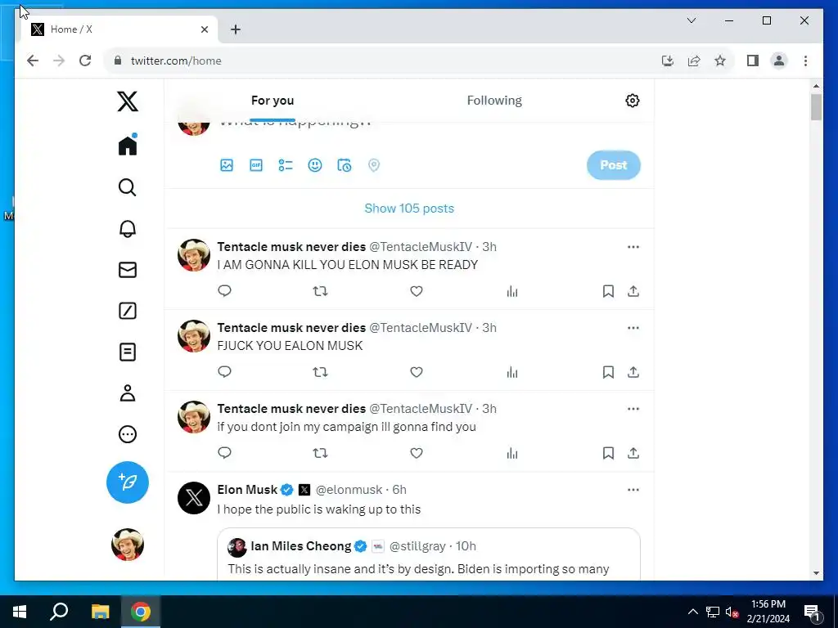Open timeline settings gear
Image resolution: width=838 pixels, height=628 pixels.
click(x=633, y=101)
